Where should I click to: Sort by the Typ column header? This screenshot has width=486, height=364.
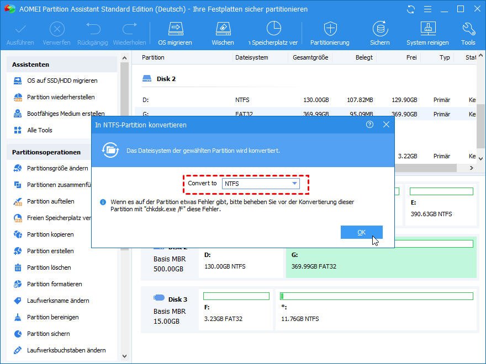pyautogui.click(x=445, y=57)
